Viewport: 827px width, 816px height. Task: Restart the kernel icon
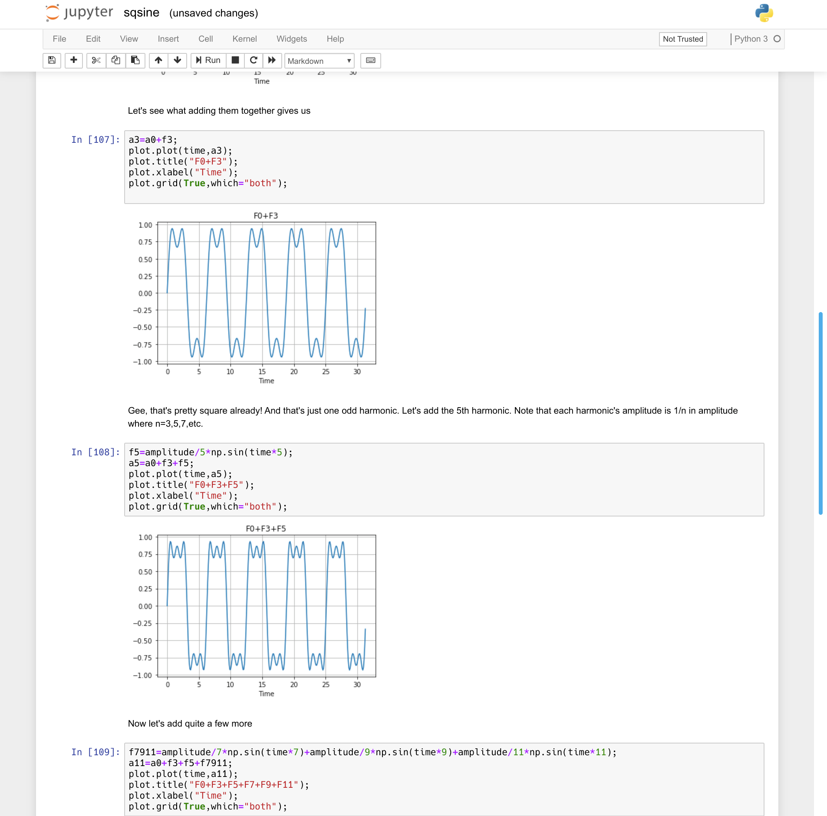tap(254, 60)
